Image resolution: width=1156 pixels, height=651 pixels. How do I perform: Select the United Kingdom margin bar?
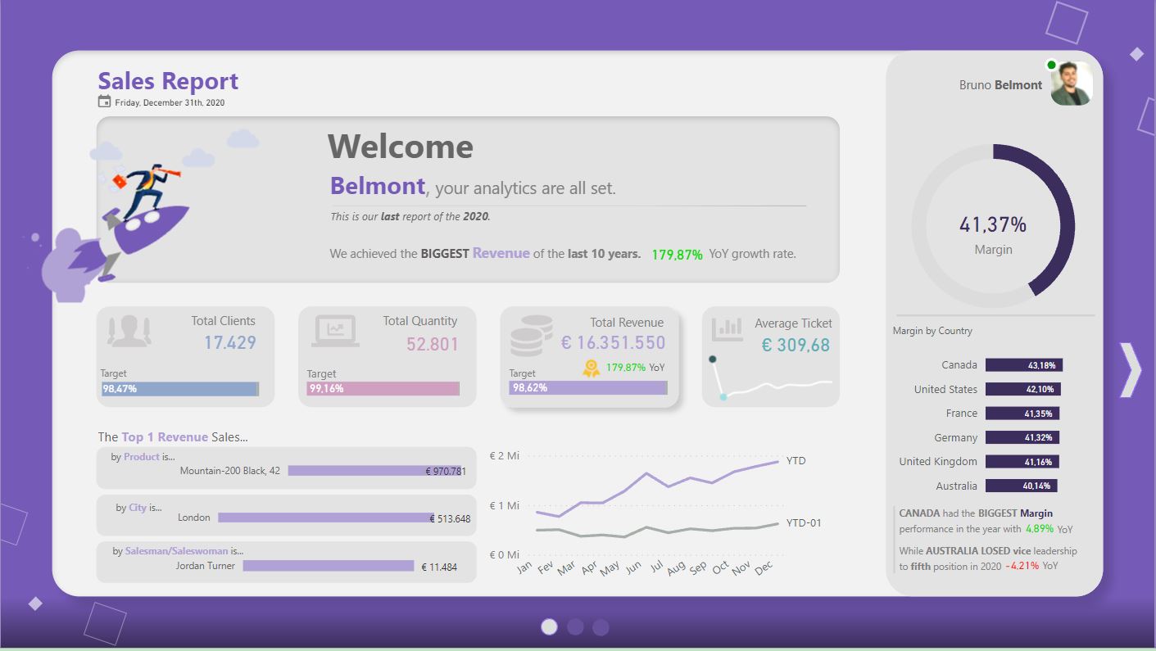tap(1022, 462)
